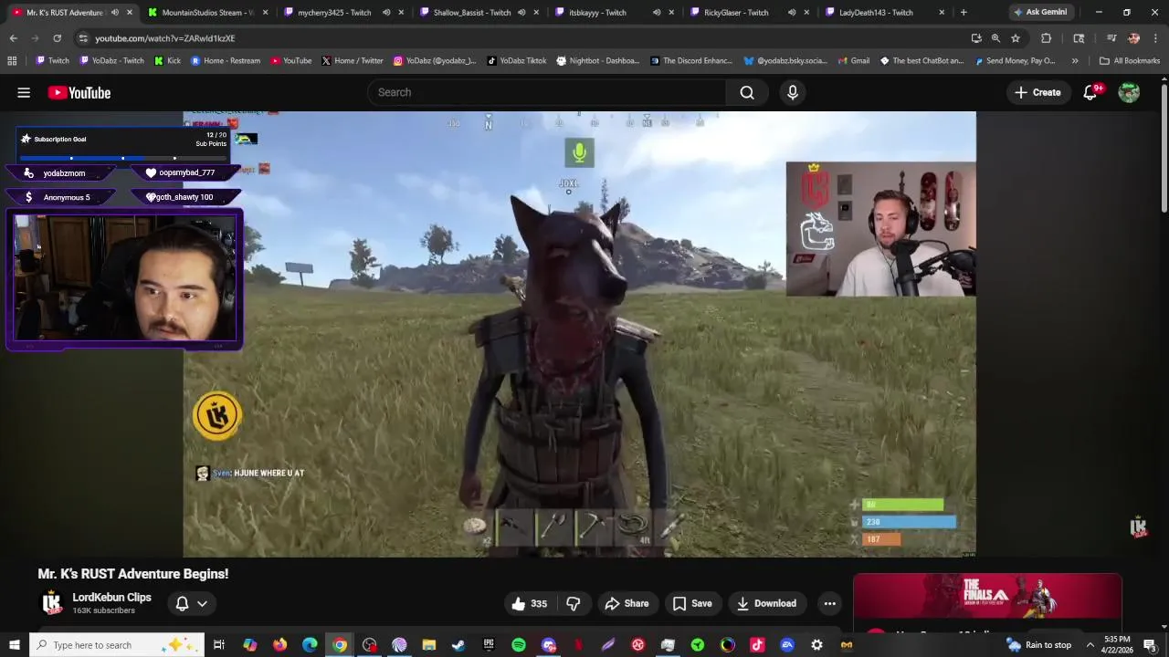Screen dimensions: 1169x657
Task: Click the browser address bar URL
Action: [x=165, y=38]
